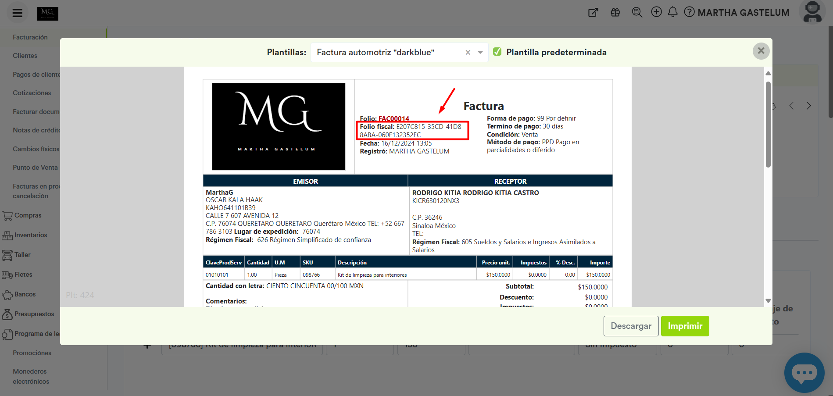This screenshot has width=833, height=396.
Task: Click the green Imprimir button
Action: coord(685,326)
